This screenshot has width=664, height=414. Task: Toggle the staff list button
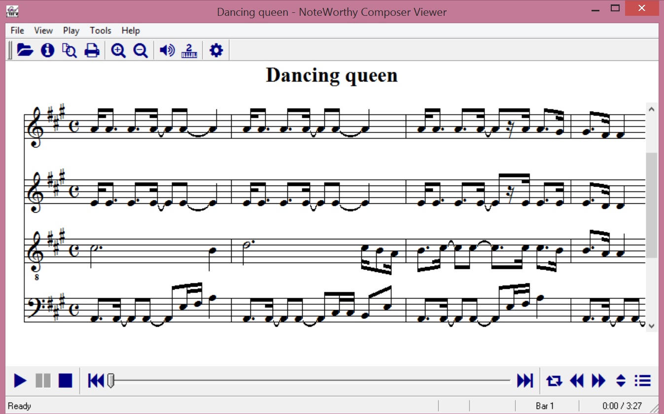pyautogui.click(x=643, y=380)
